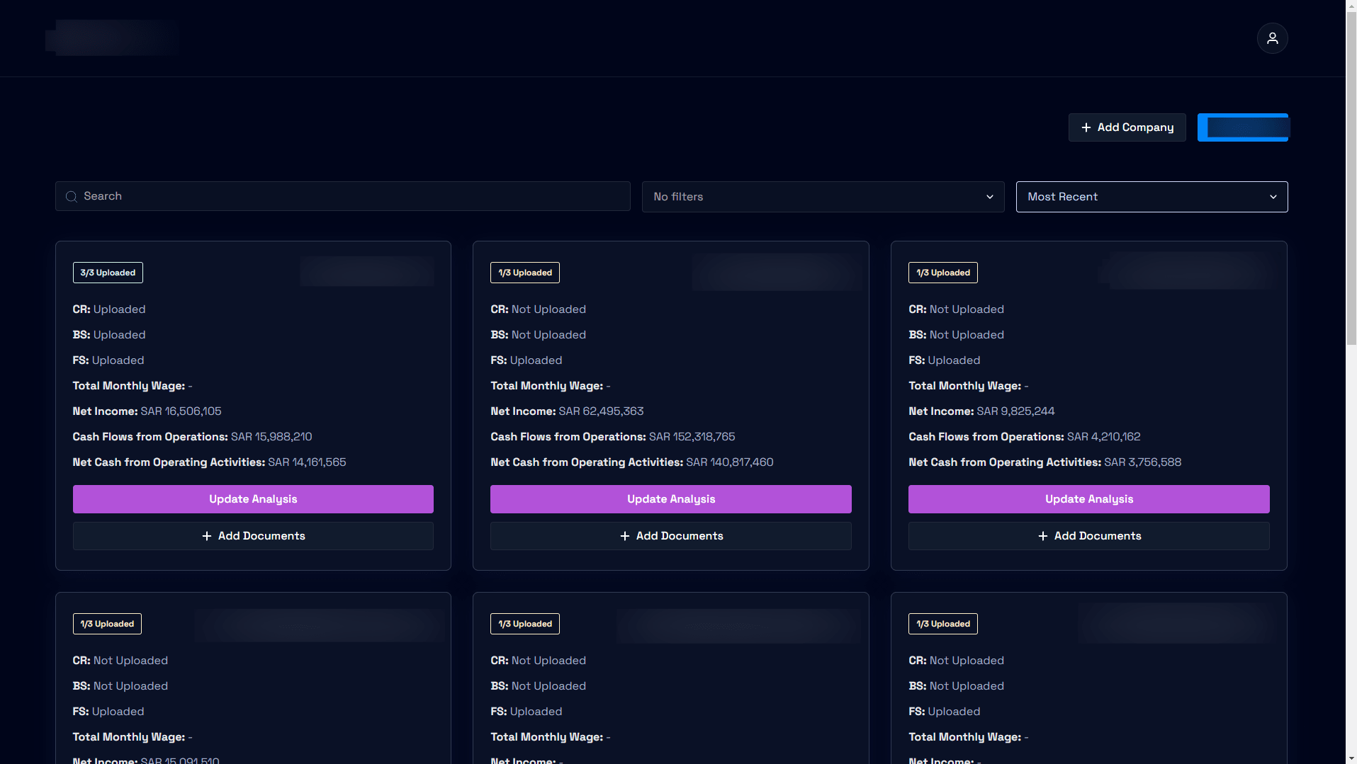Click into the Search field
The height and width of the screenshot is (764, 1357).
click(343, 196)
